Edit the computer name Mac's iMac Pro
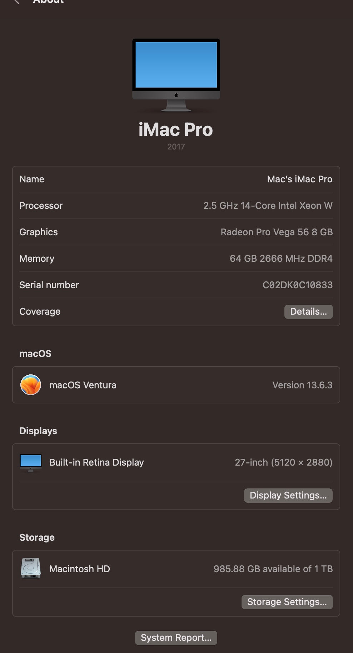This screenshot has width=353, height=653. pos(299,179)
